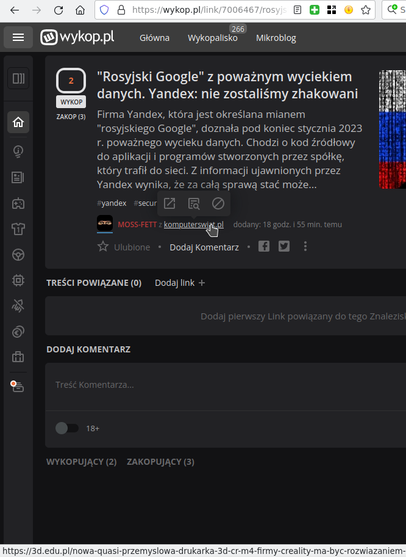Share the post via the Twitter icon
The image size is (406, 557).
[284, 246]
